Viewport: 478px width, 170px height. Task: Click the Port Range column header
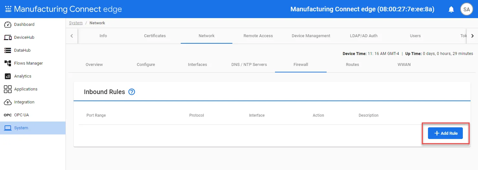pyautogui.click(x=96, y=115)
